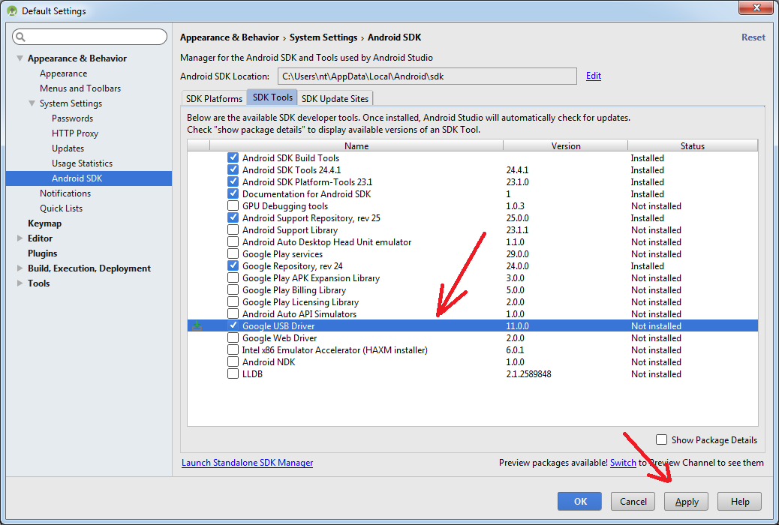Click the Version column header
The height and width of the screenshot is (525, 779).
pyautogui.click(x=565, y=145)
